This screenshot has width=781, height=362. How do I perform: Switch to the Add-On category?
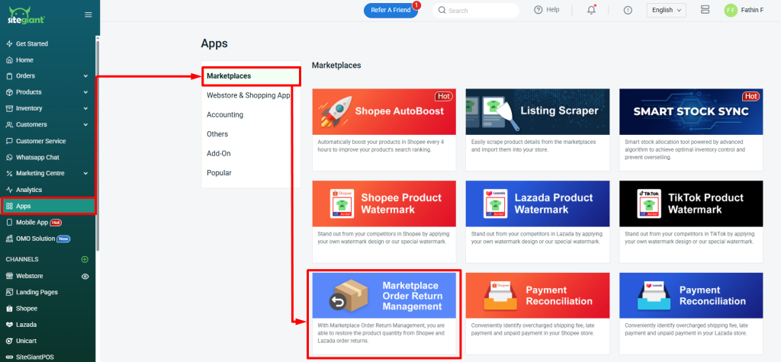point(219,153)
